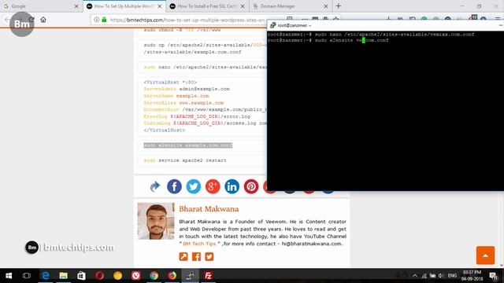Open FileZilla from taskbar
The image size is (504, 283).
tap(208, 276)
